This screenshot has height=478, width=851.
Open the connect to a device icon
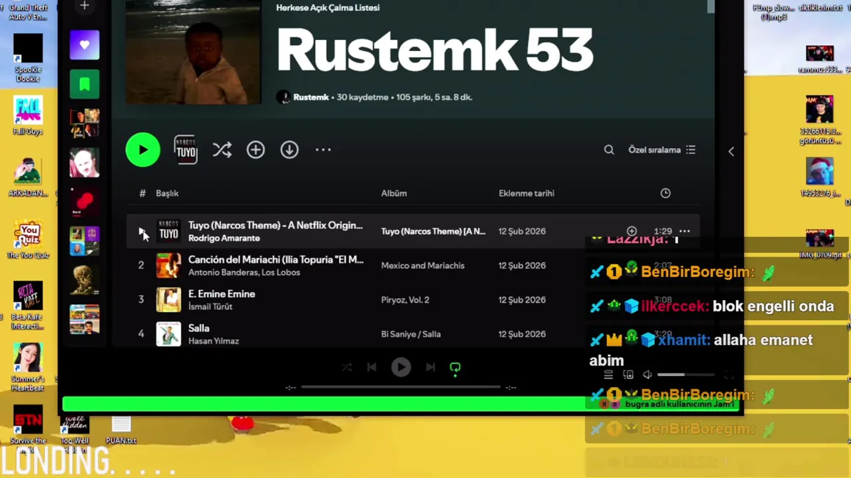coord(628,375)
